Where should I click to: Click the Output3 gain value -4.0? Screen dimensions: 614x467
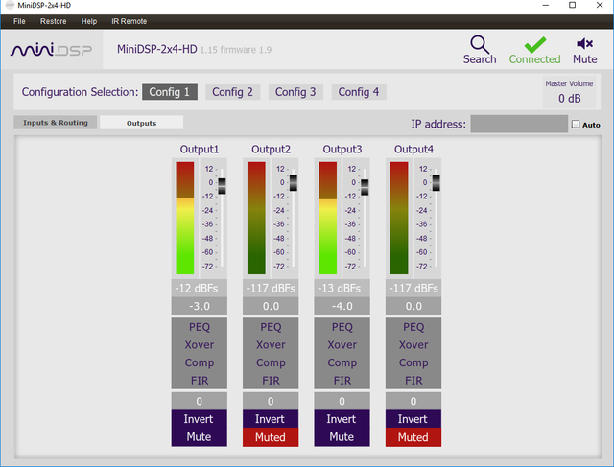pos(342,306)
